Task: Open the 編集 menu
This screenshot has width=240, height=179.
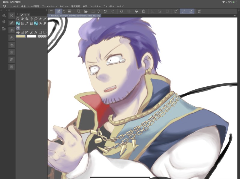Action: [23, 6]
